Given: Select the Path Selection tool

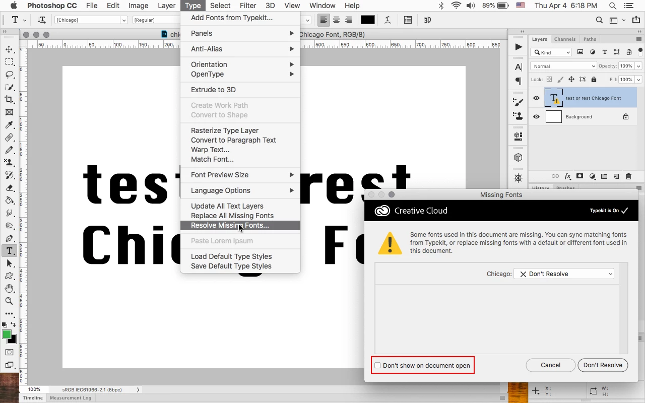Looking at the screenshot, I should click(x=9, y=263).
